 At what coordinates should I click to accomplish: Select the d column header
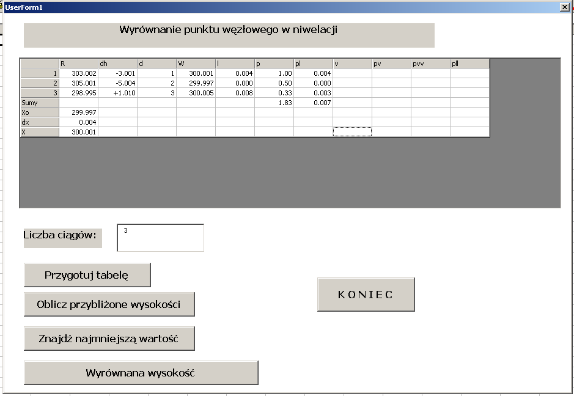tap(157, 64)
